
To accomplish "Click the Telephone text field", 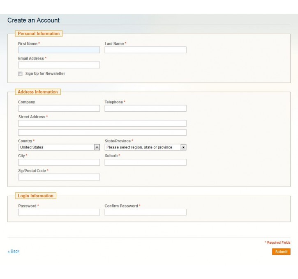I will pyautogui.click(x=146, y=108).
